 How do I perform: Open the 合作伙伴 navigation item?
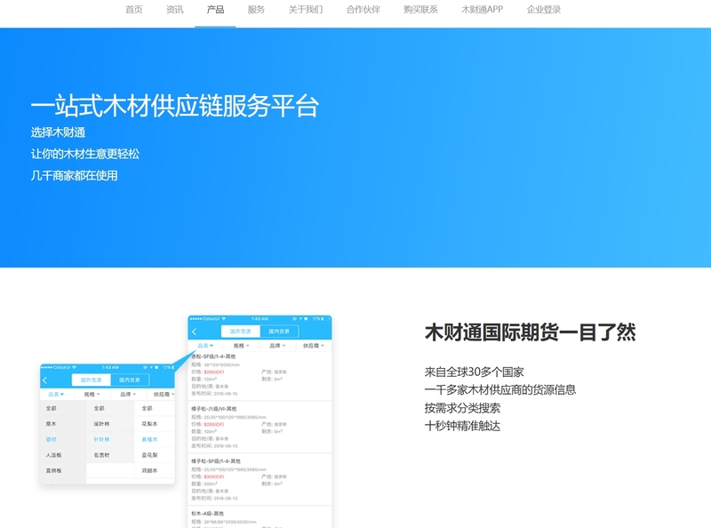tap(363, 10)
